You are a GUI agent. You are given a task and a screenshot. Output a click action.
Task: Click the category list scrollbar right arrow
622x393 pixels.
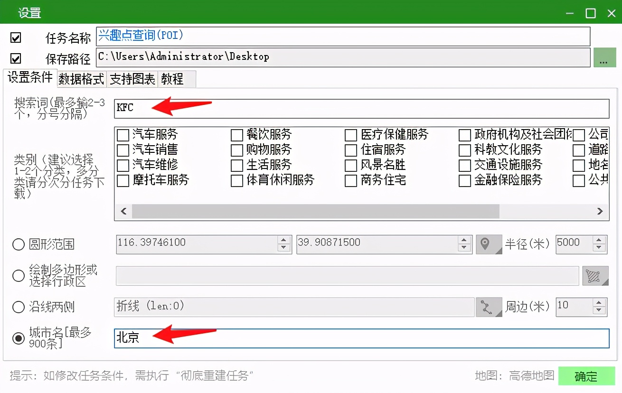point(600,211)
